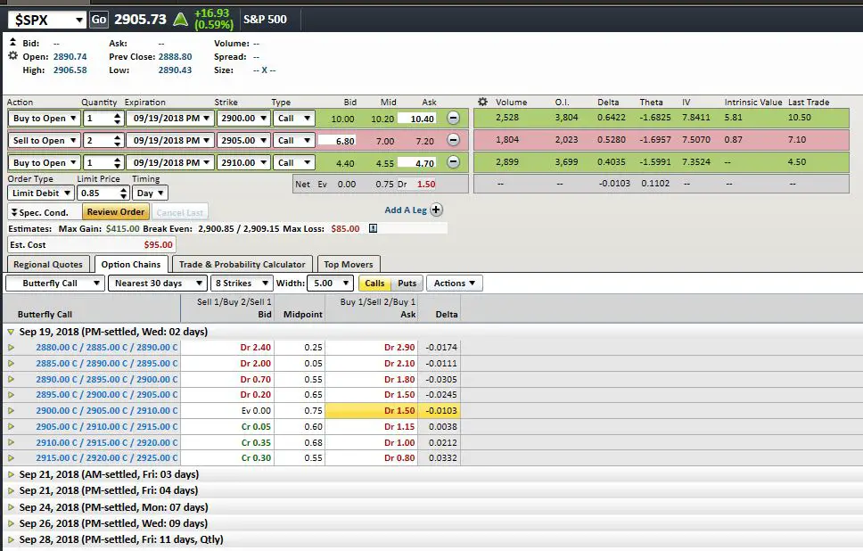Expand row 2885.00 C / 2890.00 C / 2895.00 C
Viewport: 863px width, 551px height.
pos(11,363)
